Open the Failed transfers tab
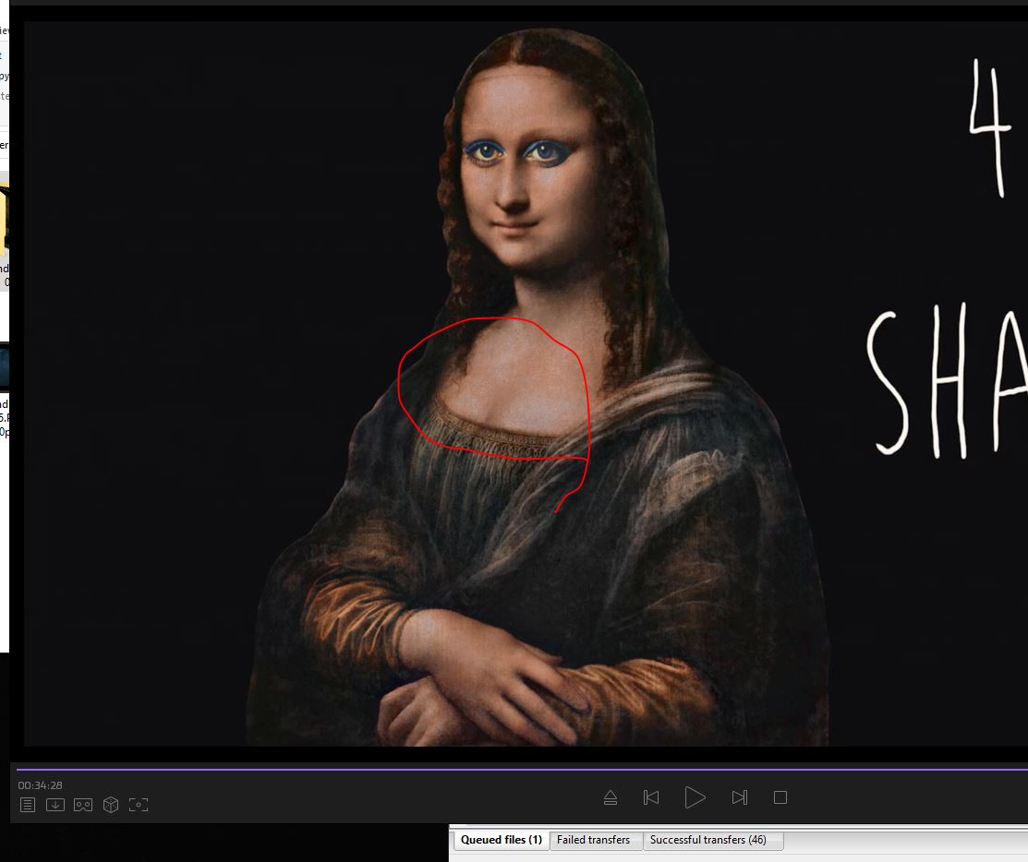This screenshot has width=1028, height=862. pyautogui.click(x=593, y=840)
